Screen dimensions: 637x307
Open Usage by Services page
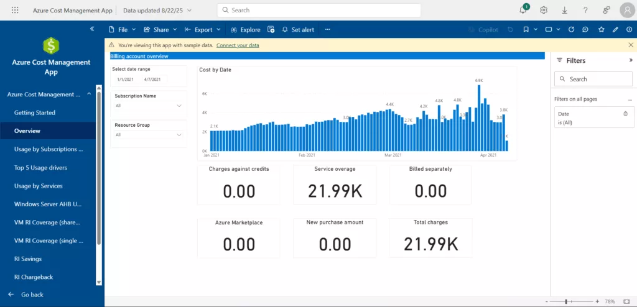(48, 186)
